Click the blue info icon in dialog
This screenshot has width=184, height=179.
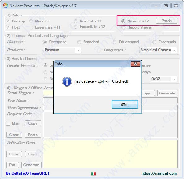[67, 82]
